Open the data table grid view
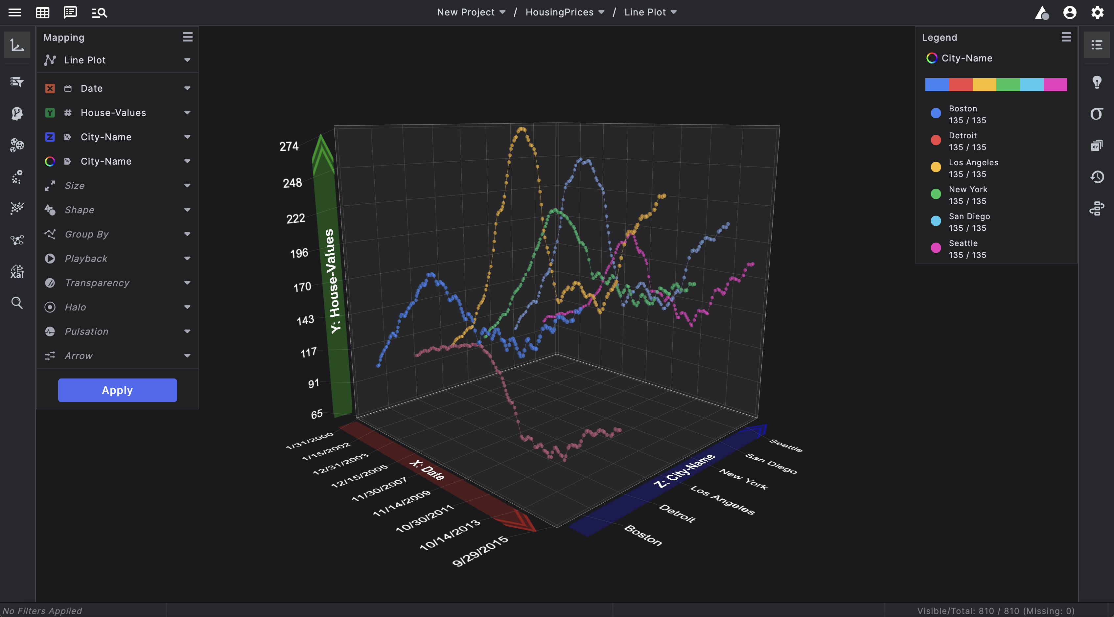 (x=42, y=12)
